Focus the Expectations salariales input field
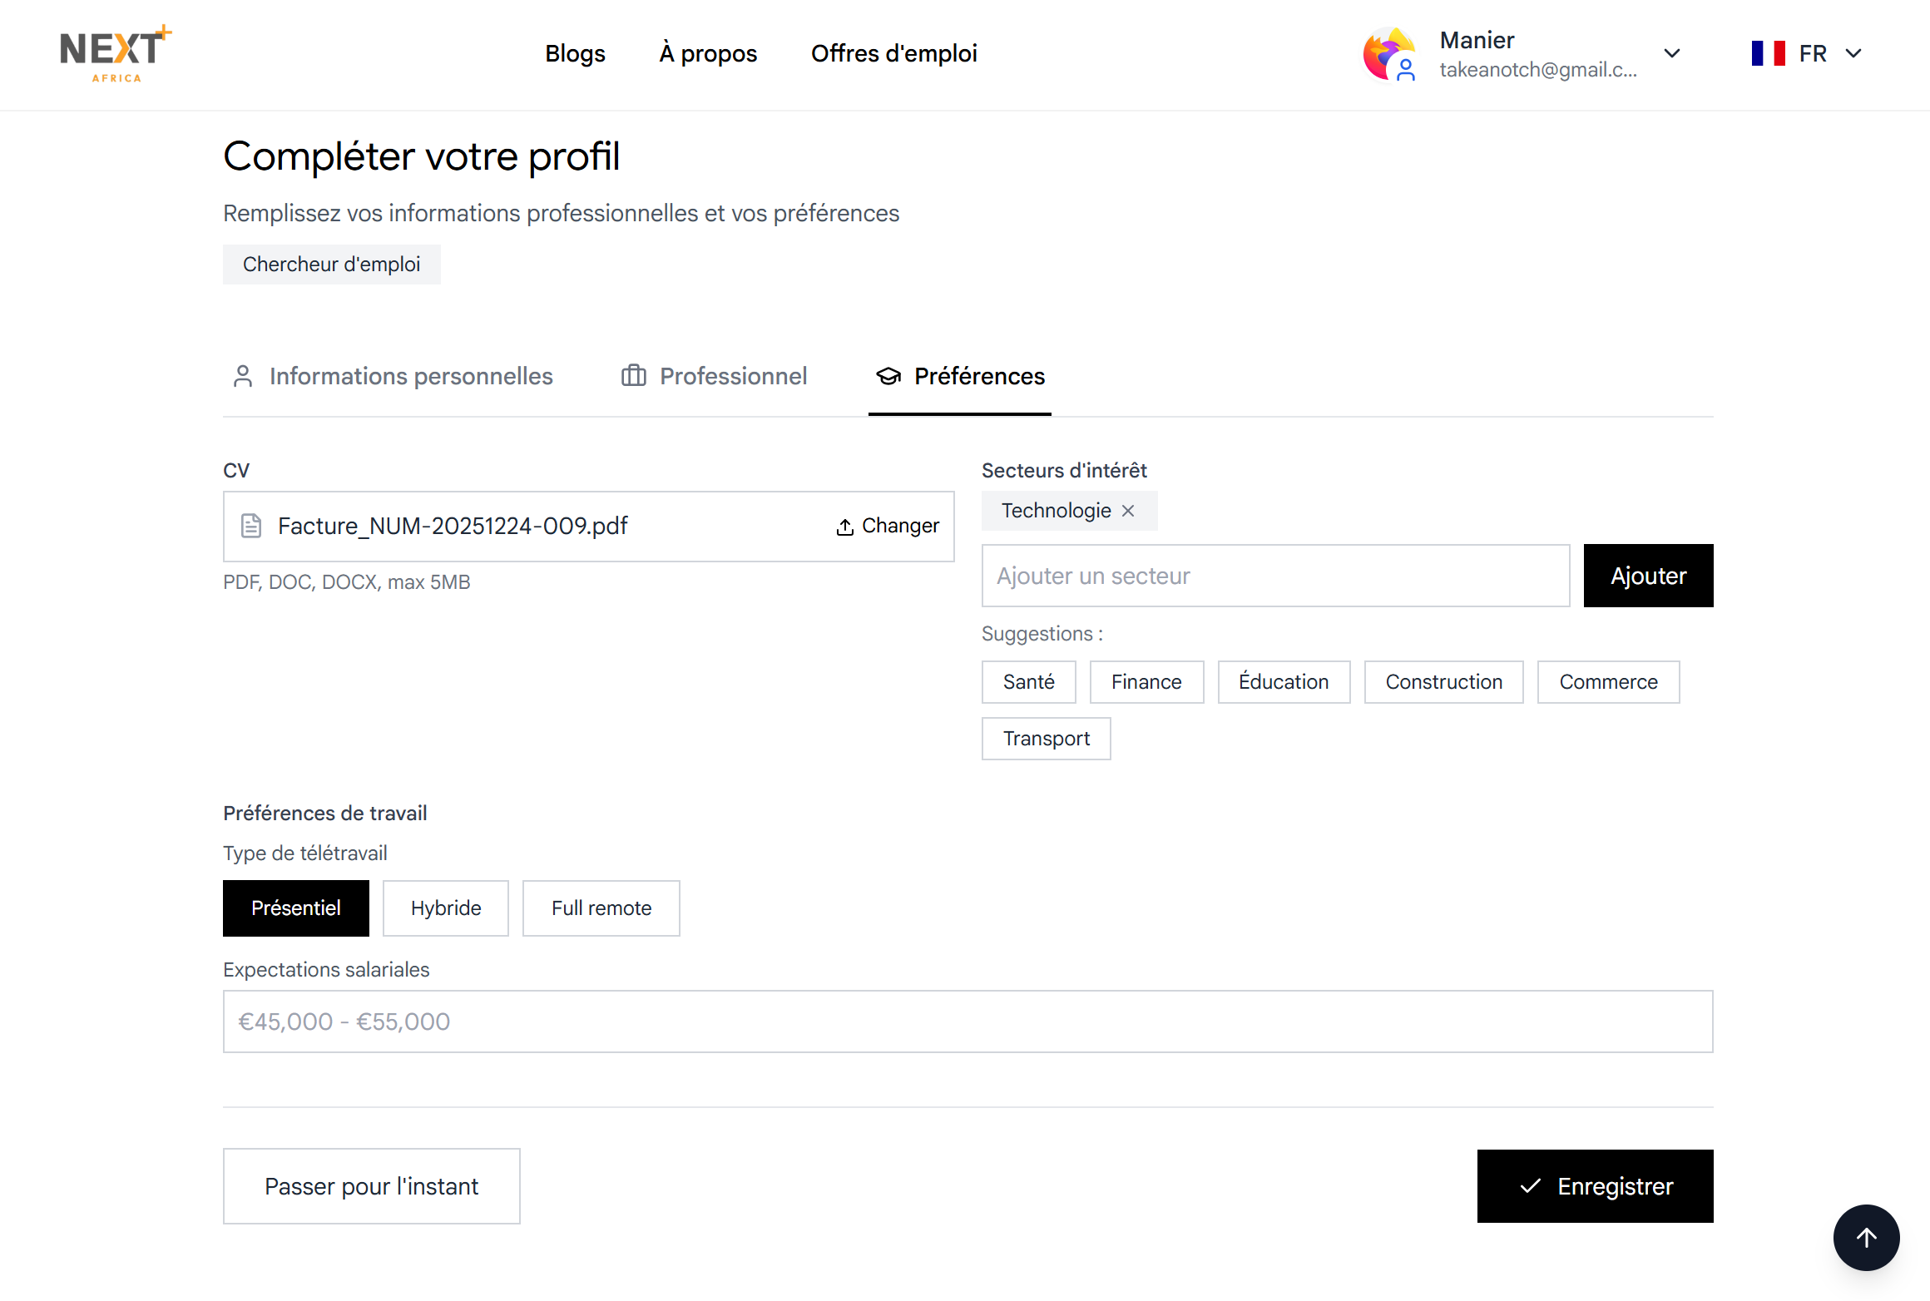 pyautogui.click(x=967, y=1022)
